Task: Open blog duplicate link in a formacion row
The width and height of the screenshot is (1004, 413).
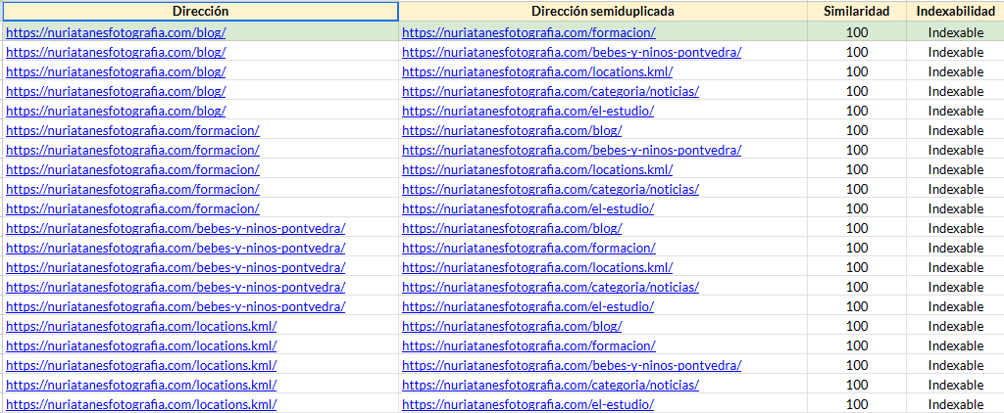Action: pyautogui.click(x=512, y=130)
